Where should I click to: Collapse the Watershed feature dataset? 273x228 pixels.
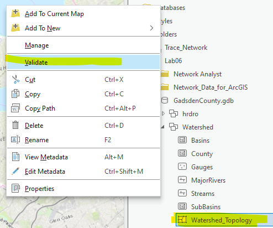click(163, 127)
